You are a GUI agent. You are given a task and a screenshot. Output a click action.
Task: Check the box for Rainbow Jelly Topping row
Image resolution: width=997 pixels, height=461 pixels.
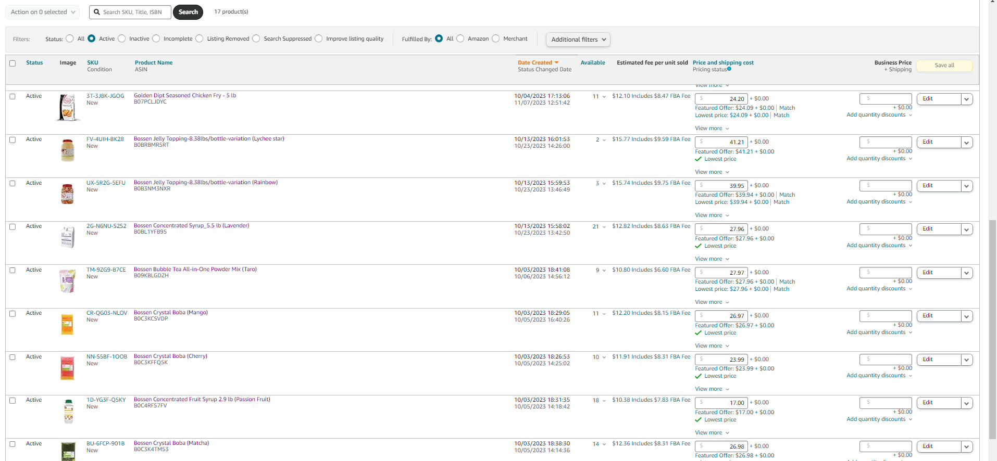pos(13,183)
